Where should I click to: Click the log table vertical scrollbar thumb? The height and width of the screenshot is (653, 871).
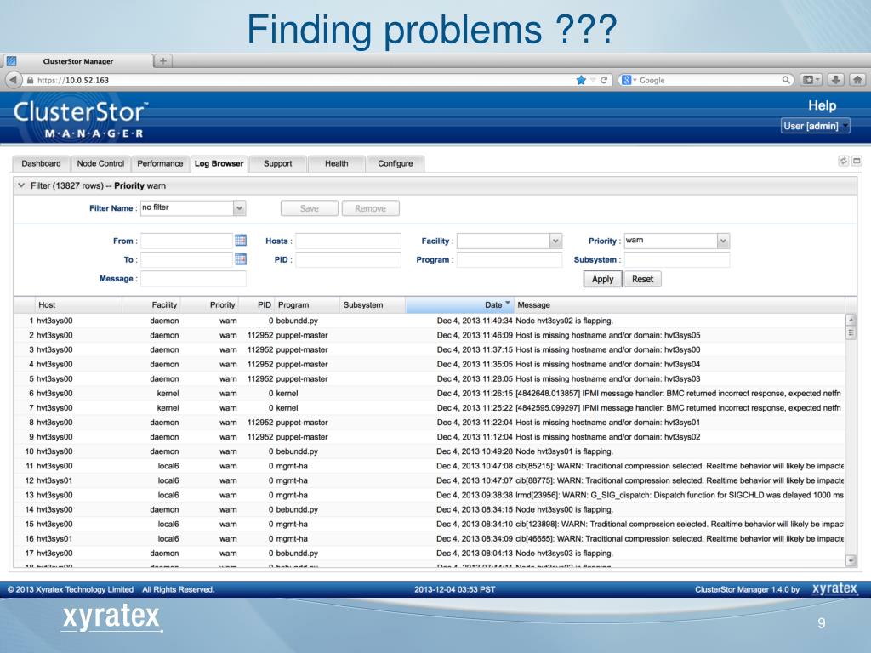[x=851, y=332]
